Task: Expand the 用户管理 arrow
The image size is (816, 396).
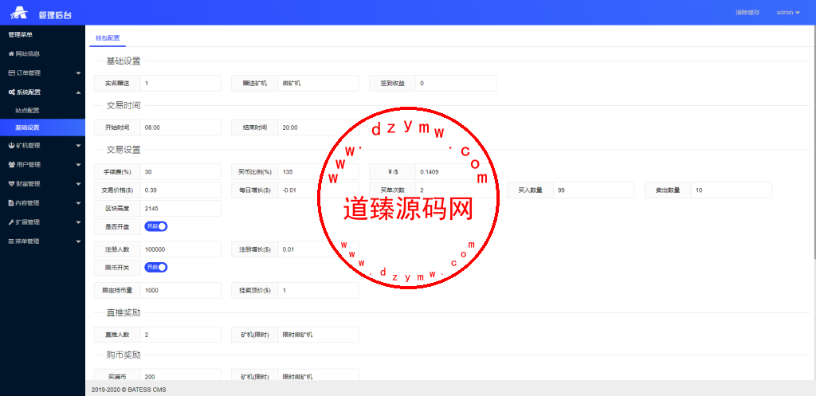Action: point(78,165)
